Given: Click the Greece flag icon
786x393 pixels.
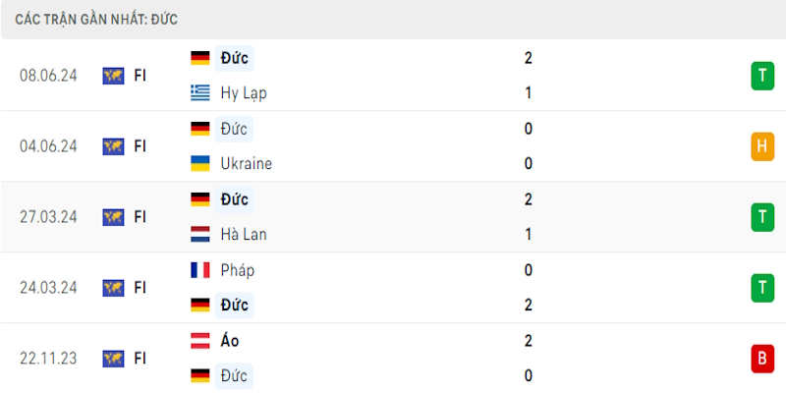Looking at the screenshot, I should (x=200, y=93).
